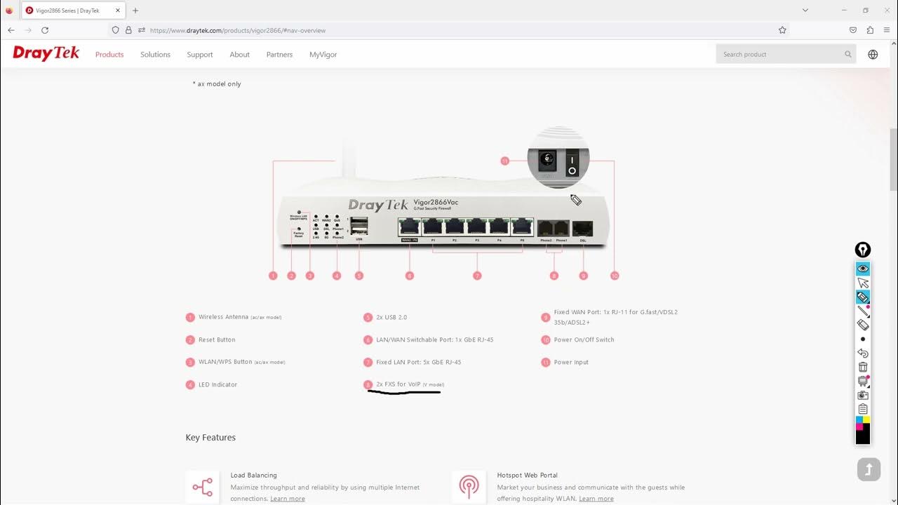The image size is (898, 505).
Task: Open the Firefox application menu
Action: click(887, 30)
